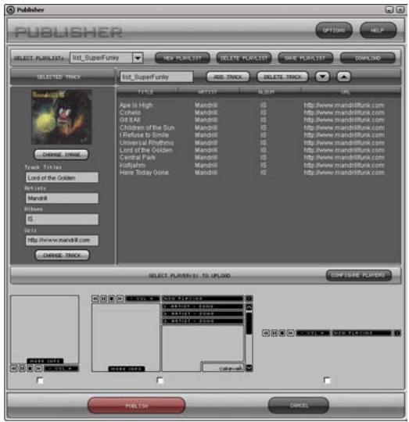The height and width of the screenshot is (422, 409).
Task: Click the Delete Track button
Action: click(x=282, y=77)
